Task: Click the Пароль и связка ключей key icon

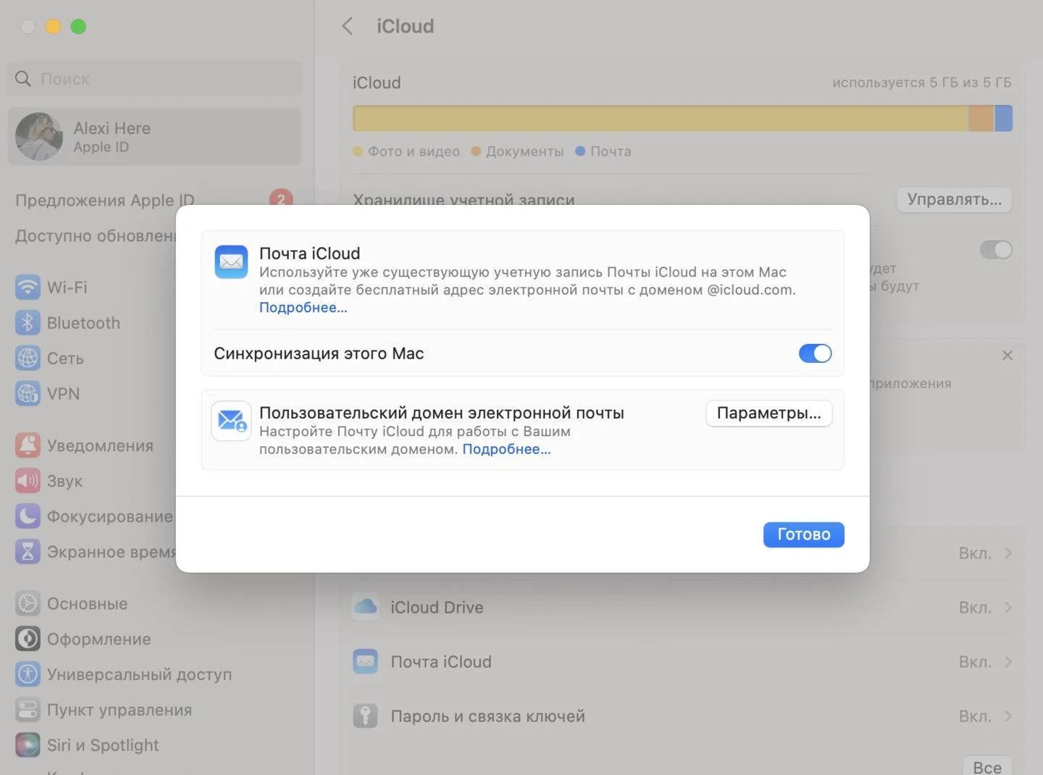Action: click(365, 716)
